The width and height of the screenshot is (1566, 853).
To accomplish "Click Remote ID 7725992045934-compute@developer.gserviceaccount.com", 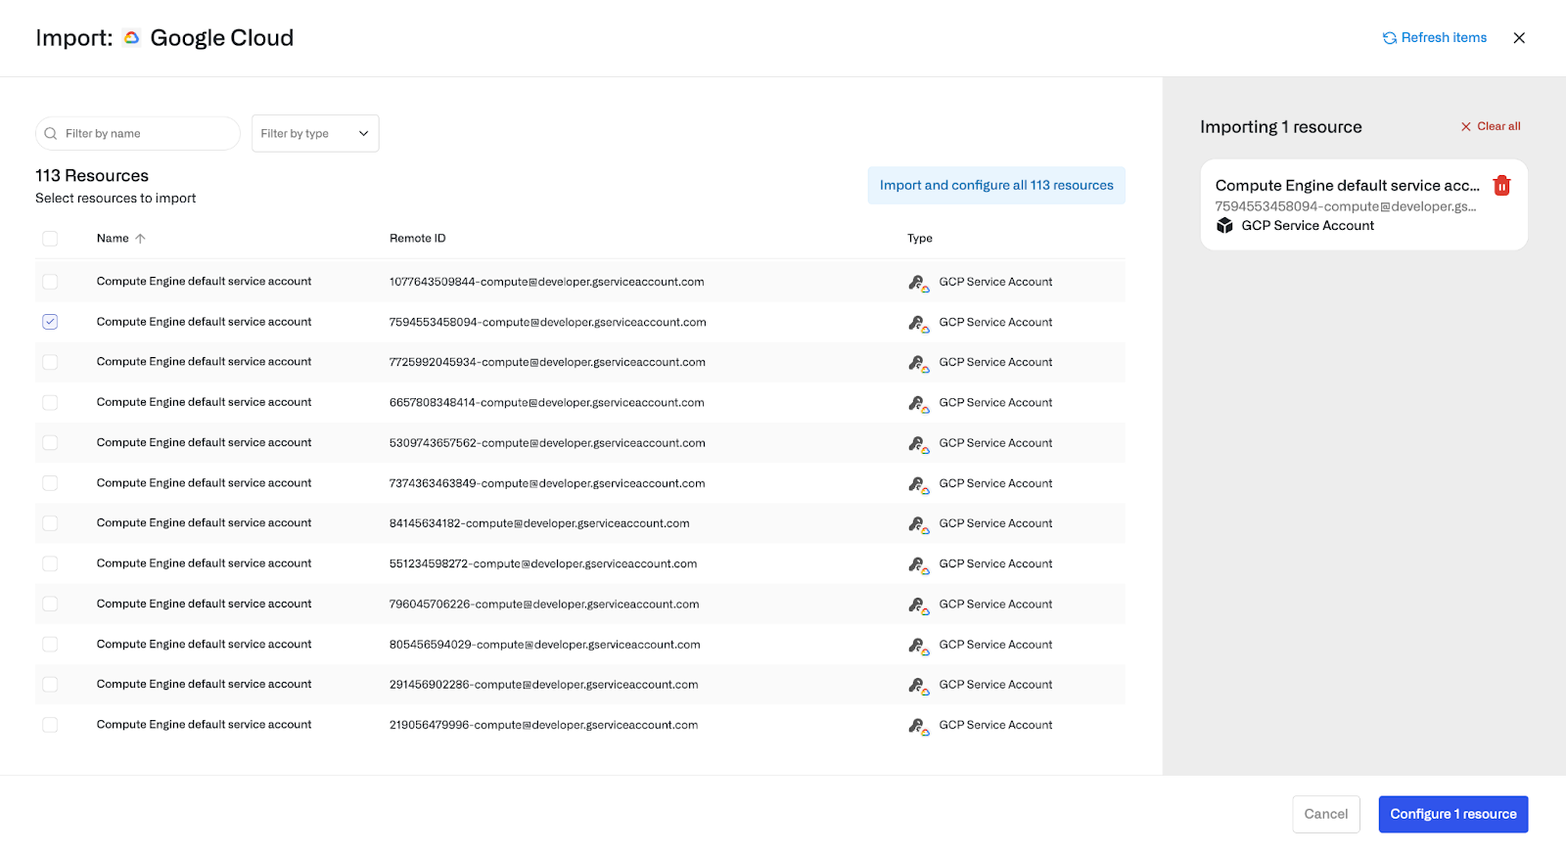I will pyautogui.click(x=548, y=362).
